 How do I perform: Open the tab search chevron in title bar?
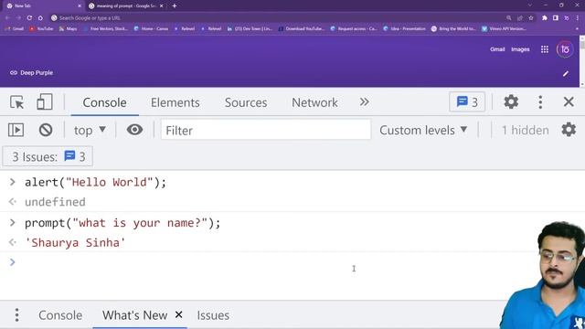530,5
